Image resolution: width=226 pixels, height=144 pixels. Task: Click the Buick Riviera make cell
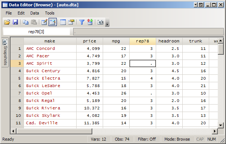click(x=50, y=108)
